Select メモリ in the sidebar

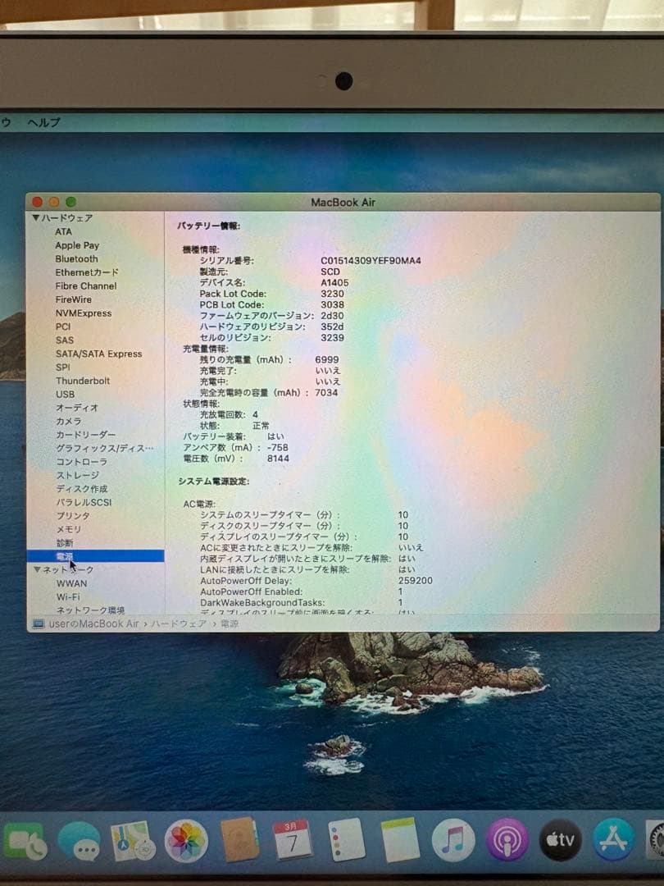pos(68,529)
